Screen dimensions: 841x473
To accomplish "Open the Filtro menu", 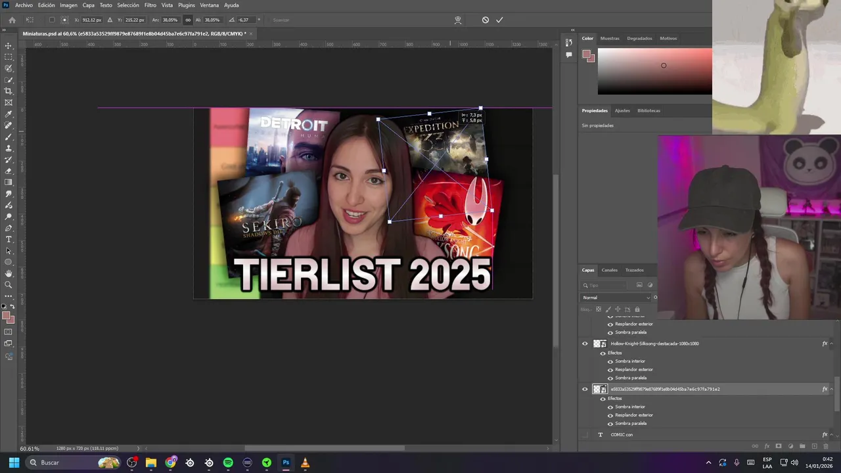I will pyautogui.click(x=150, y=5).
